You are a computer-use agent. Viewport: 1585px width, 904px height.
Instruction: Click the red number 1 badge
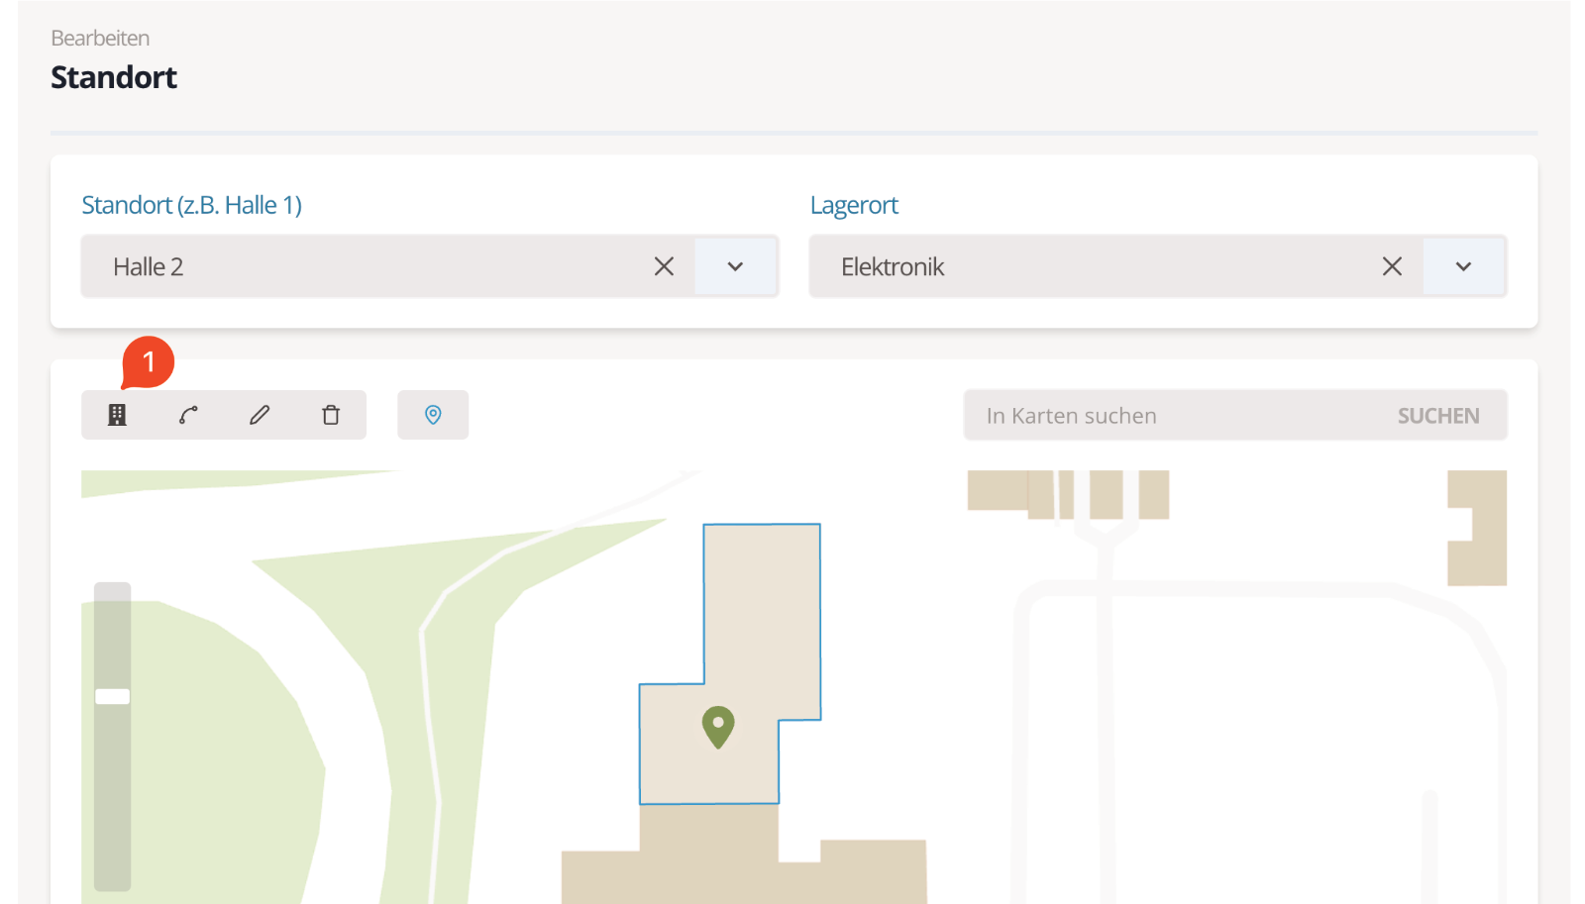(149, 362)
